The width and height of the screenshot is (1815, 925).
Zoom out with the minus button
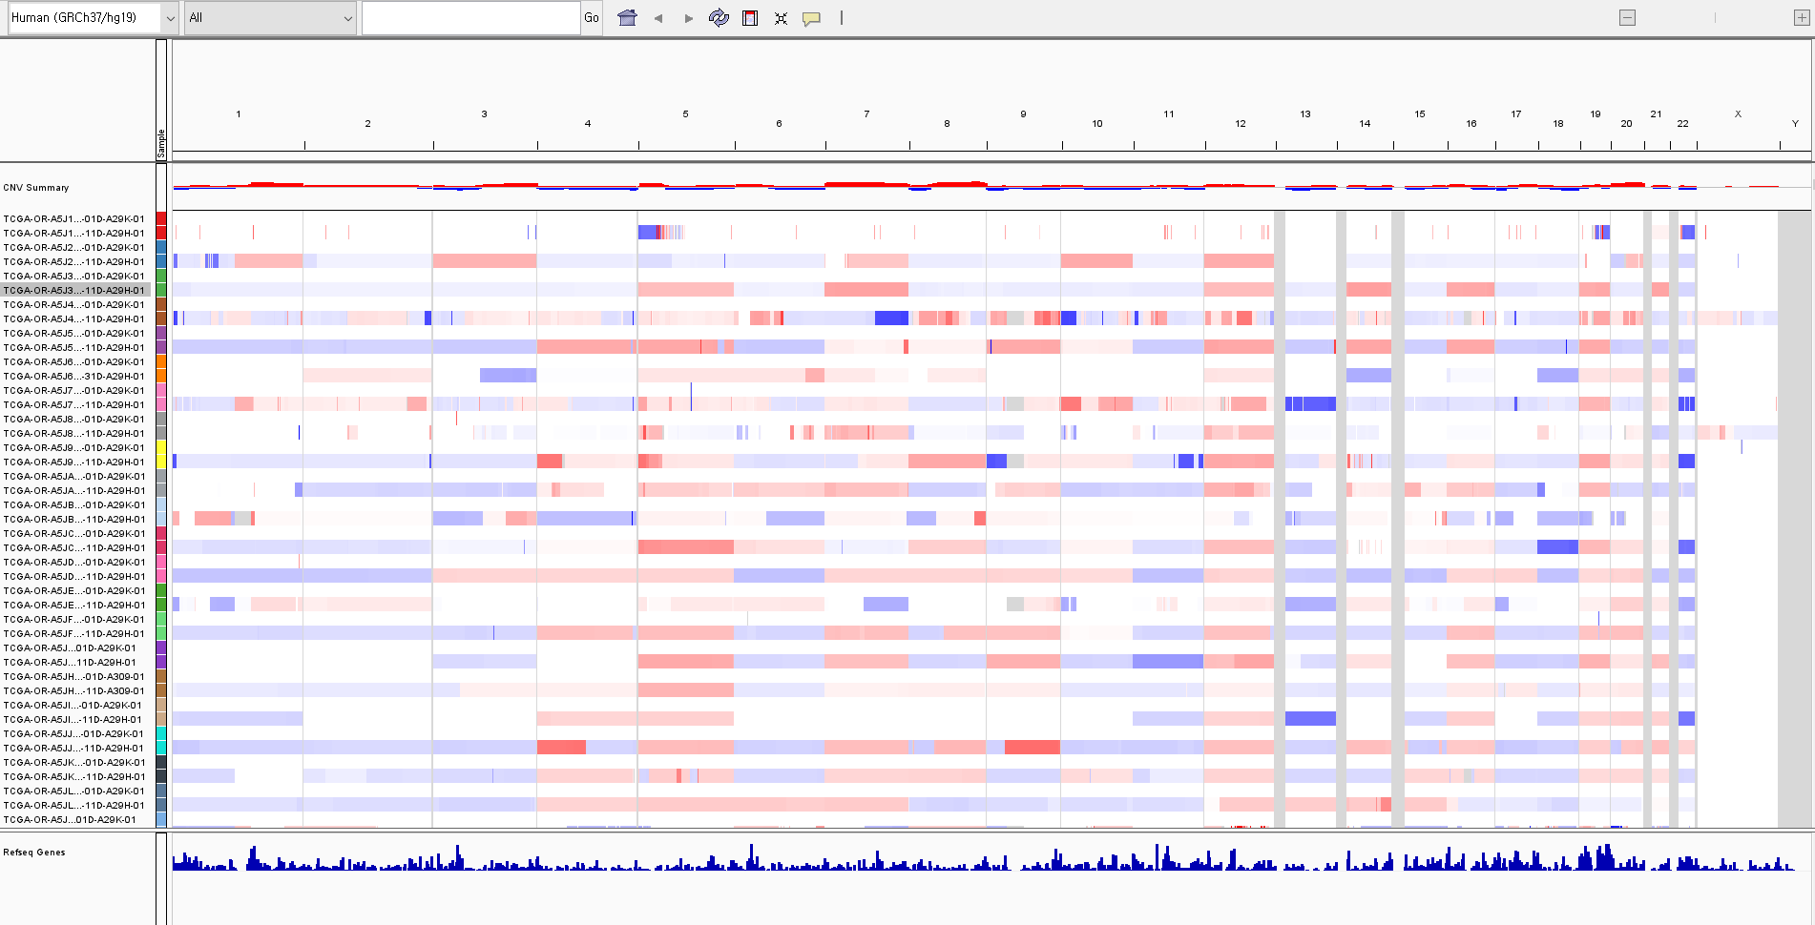(x=1628, y=18)
